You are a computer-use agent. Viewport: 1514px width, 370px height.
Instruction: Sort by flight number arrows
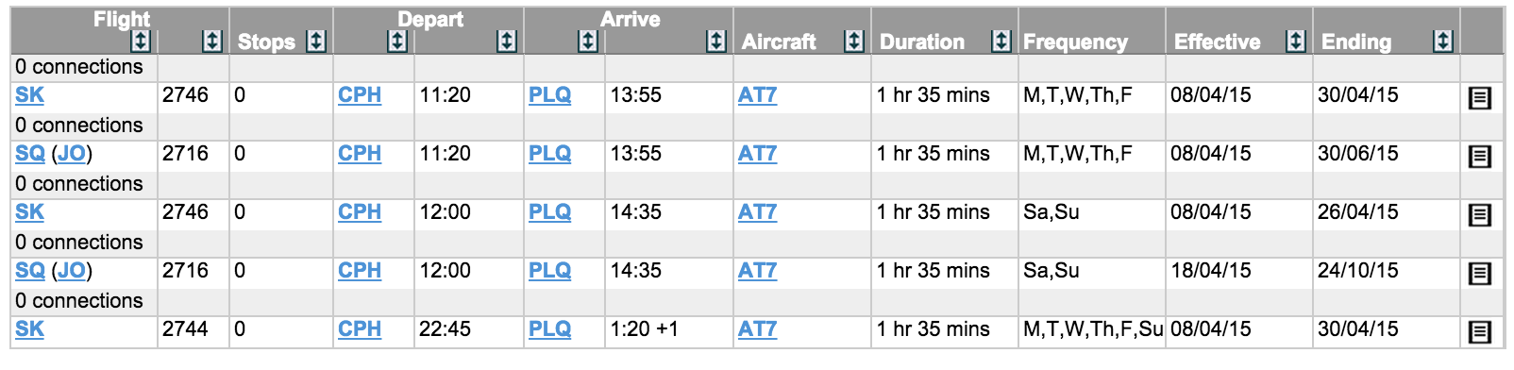coord(212,41)
